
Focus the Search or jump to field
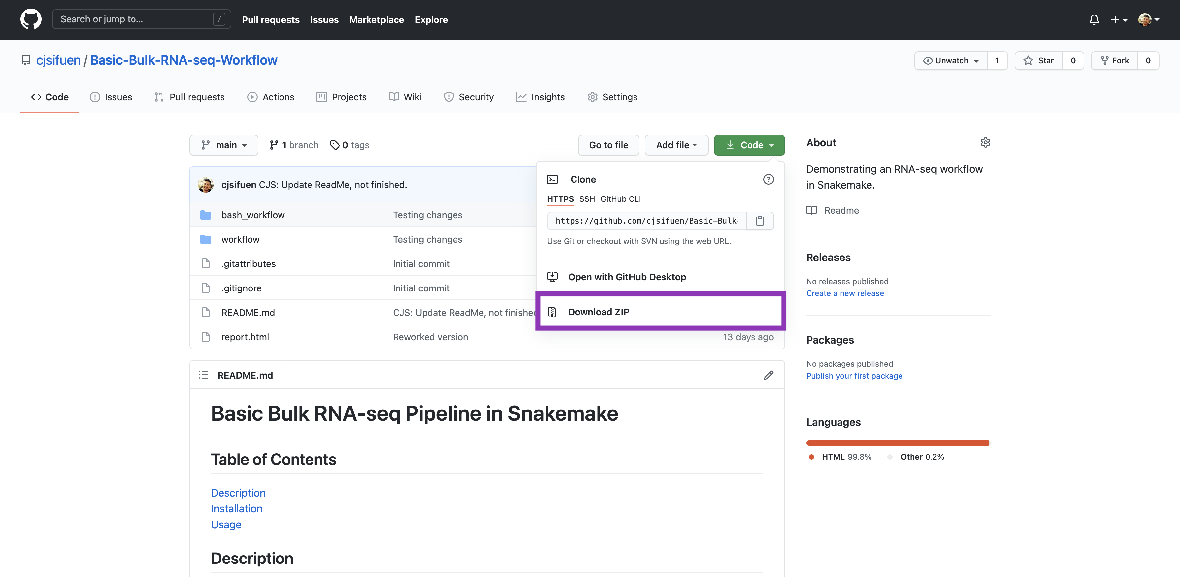point(141,19)
